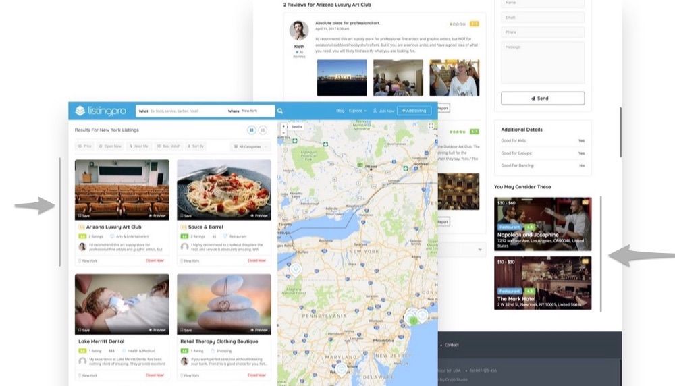Image resolution: width=675 pixels, height=386 pixels.
Task: Switch to list view layout icon
Action: pyautogui.click(x=263, y=130)
